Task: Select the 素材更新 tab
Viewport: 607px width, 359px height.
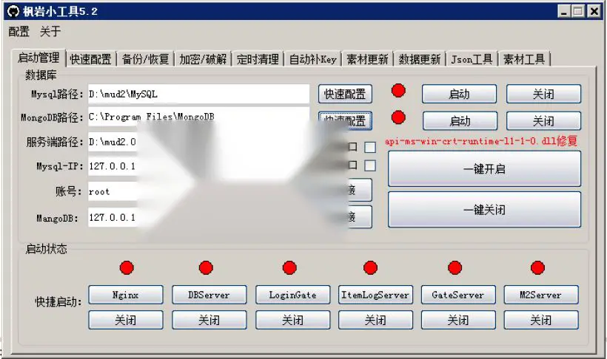Action: coord(367,59)
